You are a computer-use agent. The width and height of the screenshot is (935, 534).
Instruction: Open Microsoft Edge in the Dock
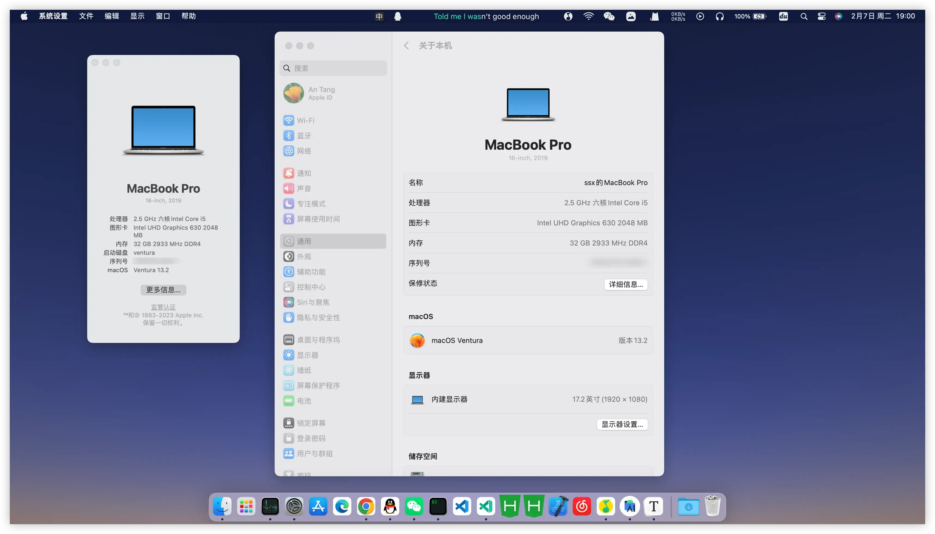point(342,507)
